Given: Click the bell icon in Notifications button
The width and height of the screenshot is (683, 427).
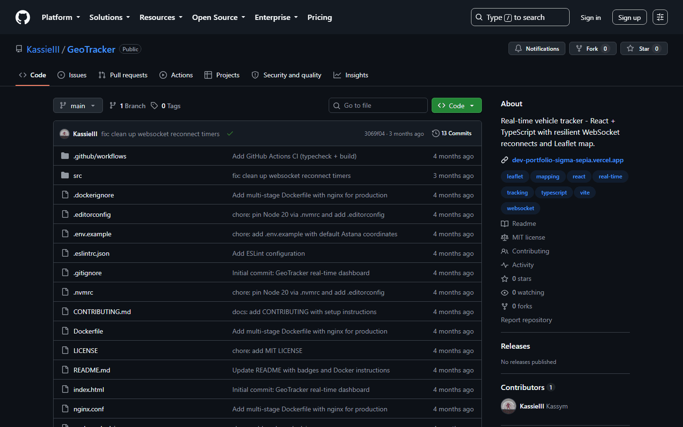Looking at the screenshot, I should [x=518, y=48].
